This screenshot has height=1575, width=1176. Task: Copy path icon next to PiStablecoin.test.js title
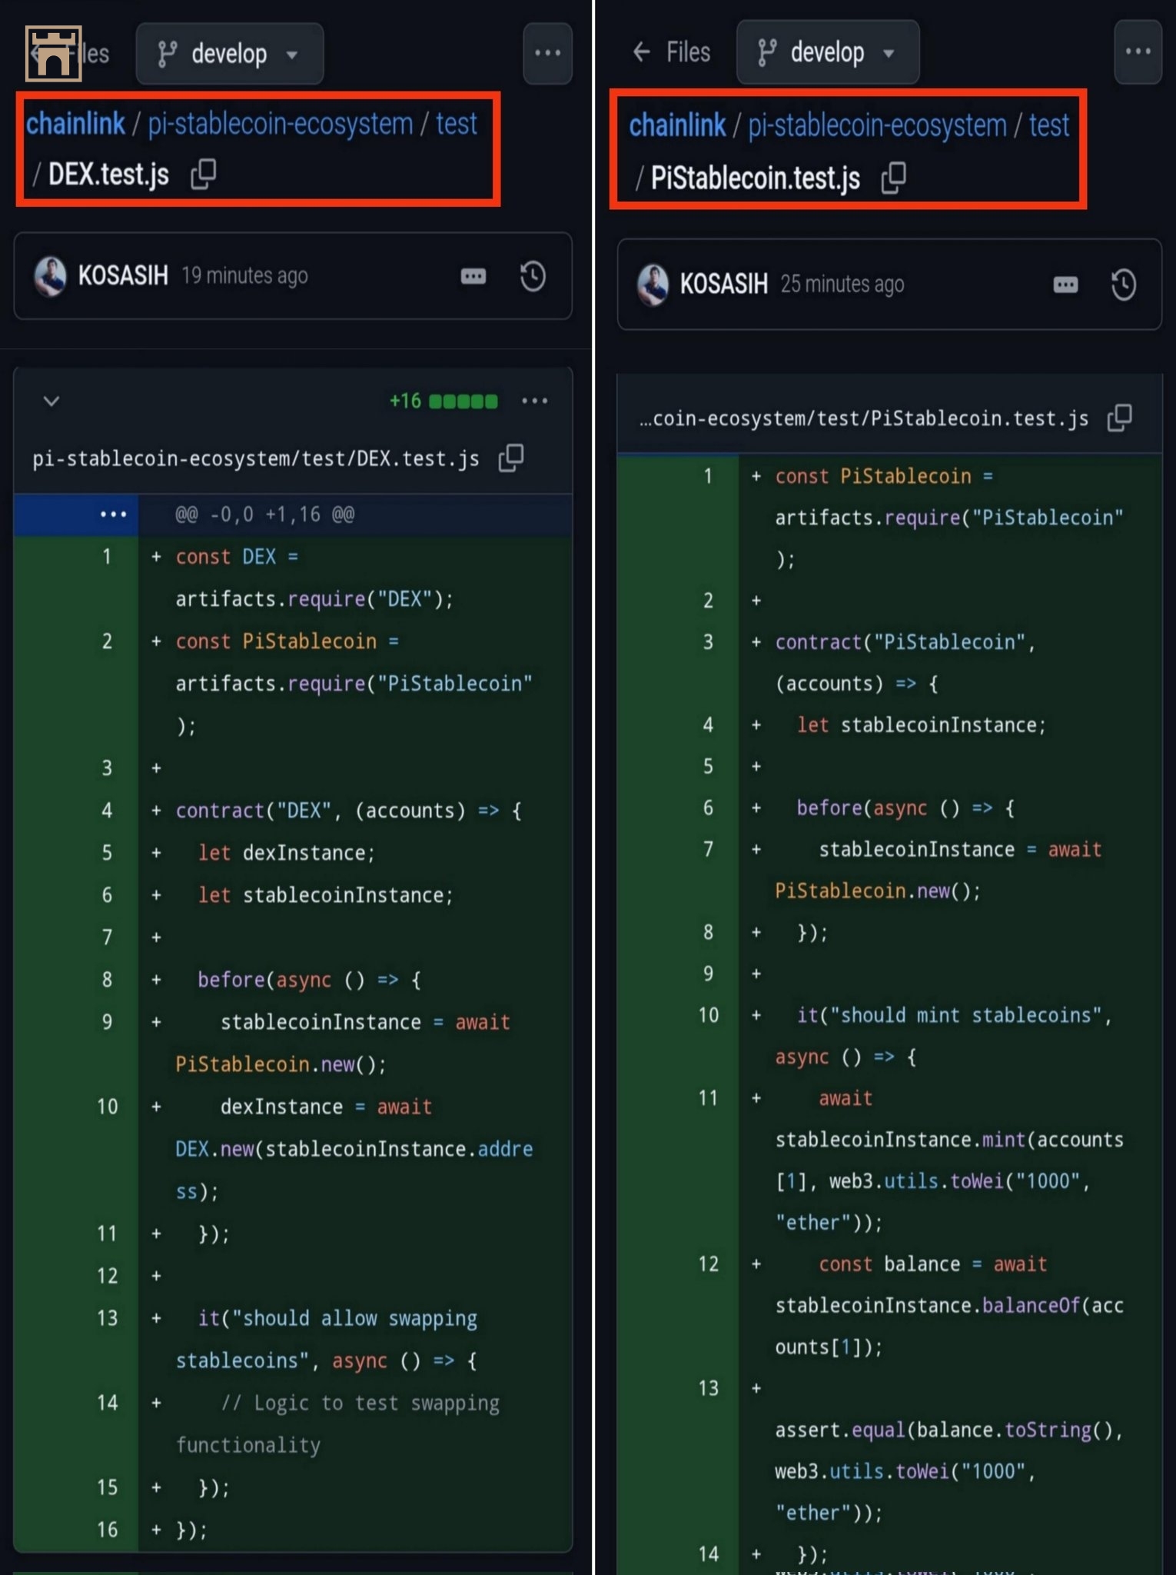pyautogui.click(x=894, y=178)
